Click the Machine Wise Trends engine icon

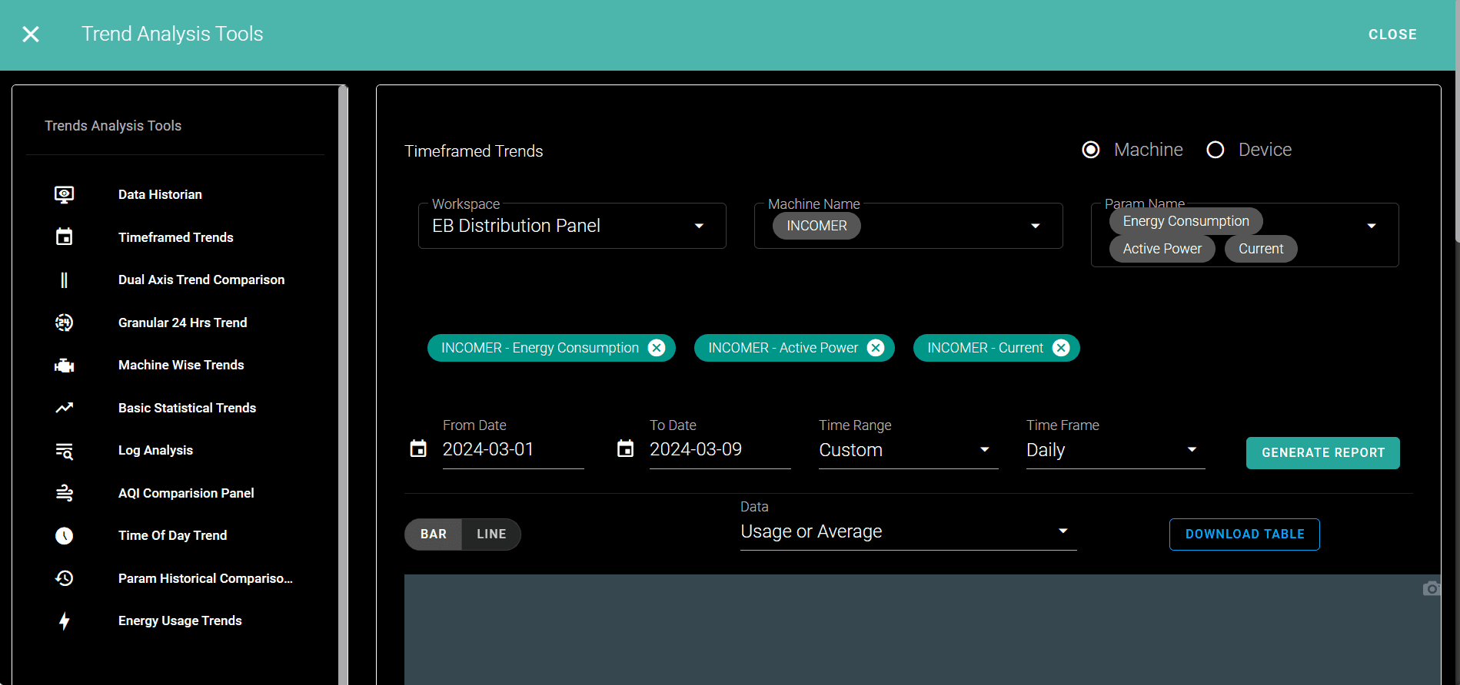coord(65,366)
